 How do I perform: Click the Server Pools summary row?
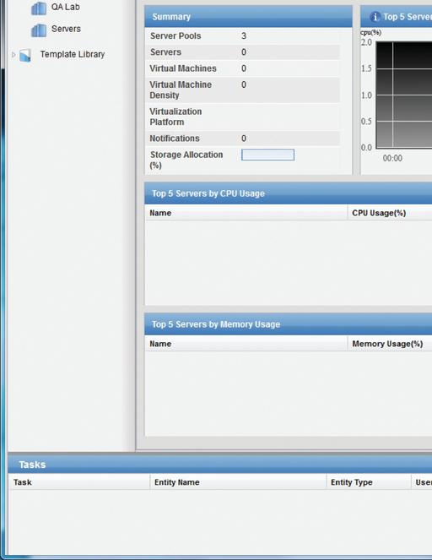[242, 35]
